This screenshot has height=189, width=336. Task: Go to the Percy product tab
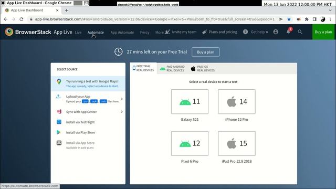[x=145, y=33]
